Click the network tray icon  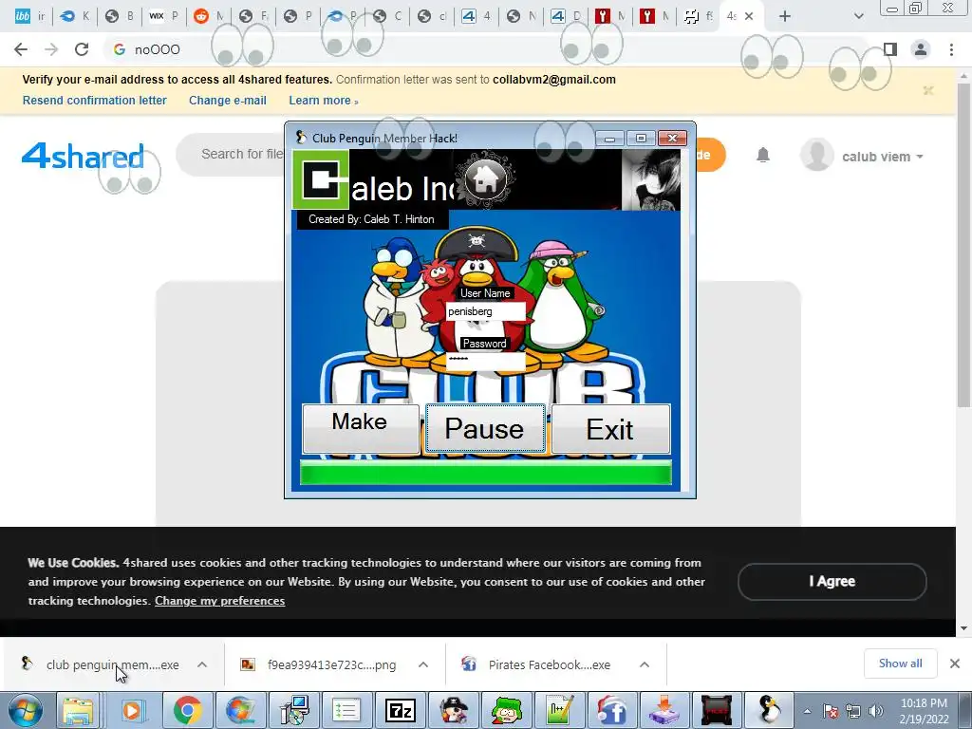[853, 711]
